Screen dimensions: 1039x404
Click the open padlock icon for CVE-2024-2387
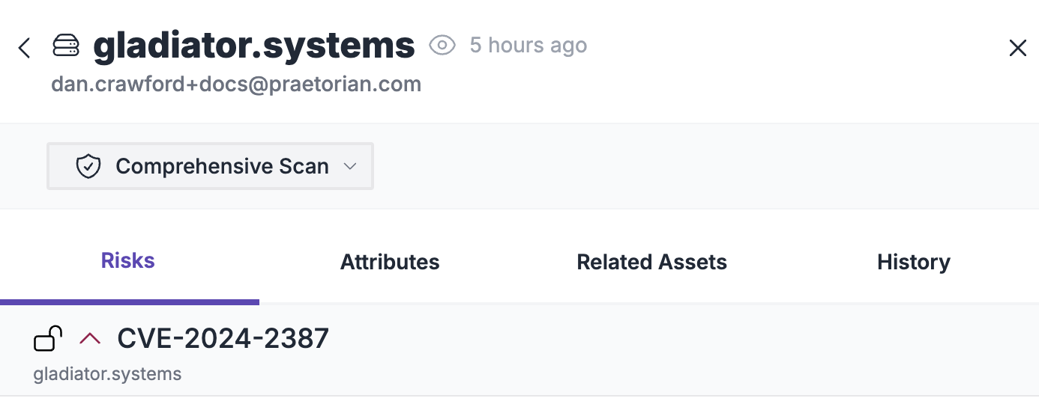coord(48,338)
